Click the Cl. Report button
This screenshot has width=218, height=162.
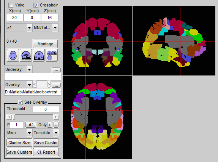pos(46,152)
